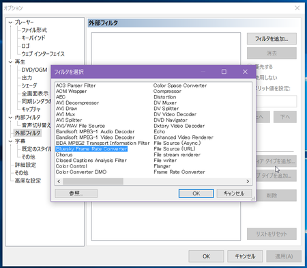The image size is (307, 268).
Task: Confirm filter selection with OK
Action: point(196,193)
